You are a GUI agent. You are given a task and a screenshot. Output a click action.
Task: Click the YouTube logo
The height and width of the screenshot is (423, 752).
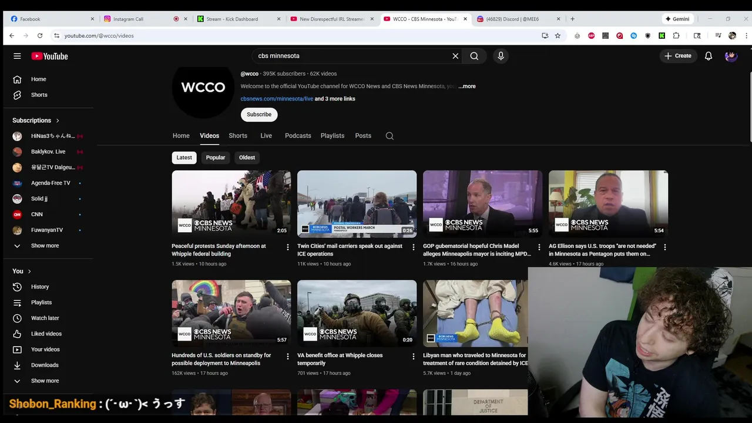(49, 56)
